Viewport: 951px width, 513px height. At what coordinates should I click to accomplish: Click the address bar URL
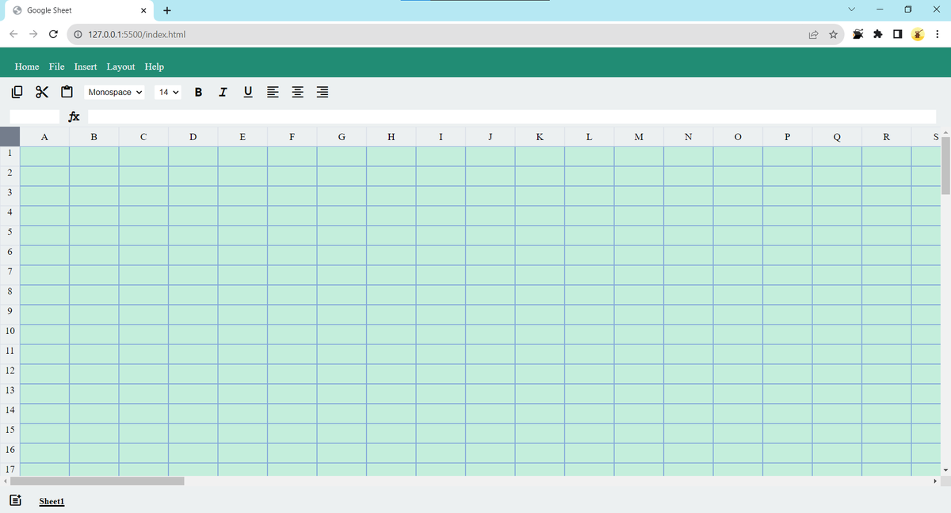click(x=136, y=35)
